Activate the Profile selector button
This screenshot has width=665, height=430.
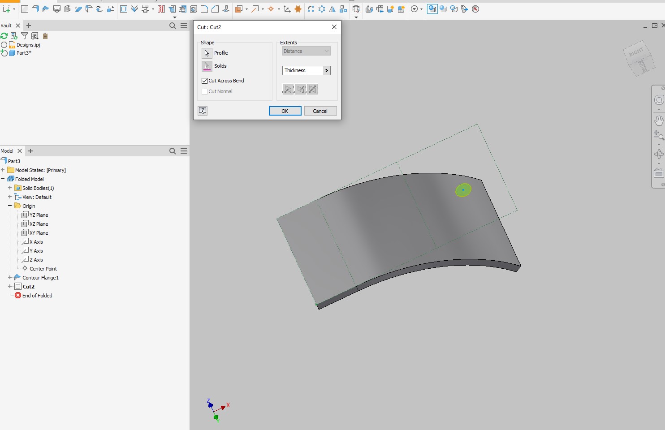pos(207,53)
